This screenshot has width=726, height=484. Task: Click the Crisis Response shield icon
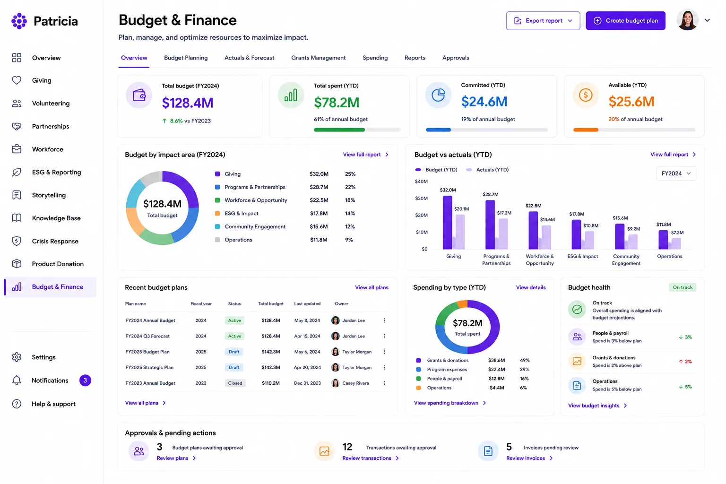17,241
